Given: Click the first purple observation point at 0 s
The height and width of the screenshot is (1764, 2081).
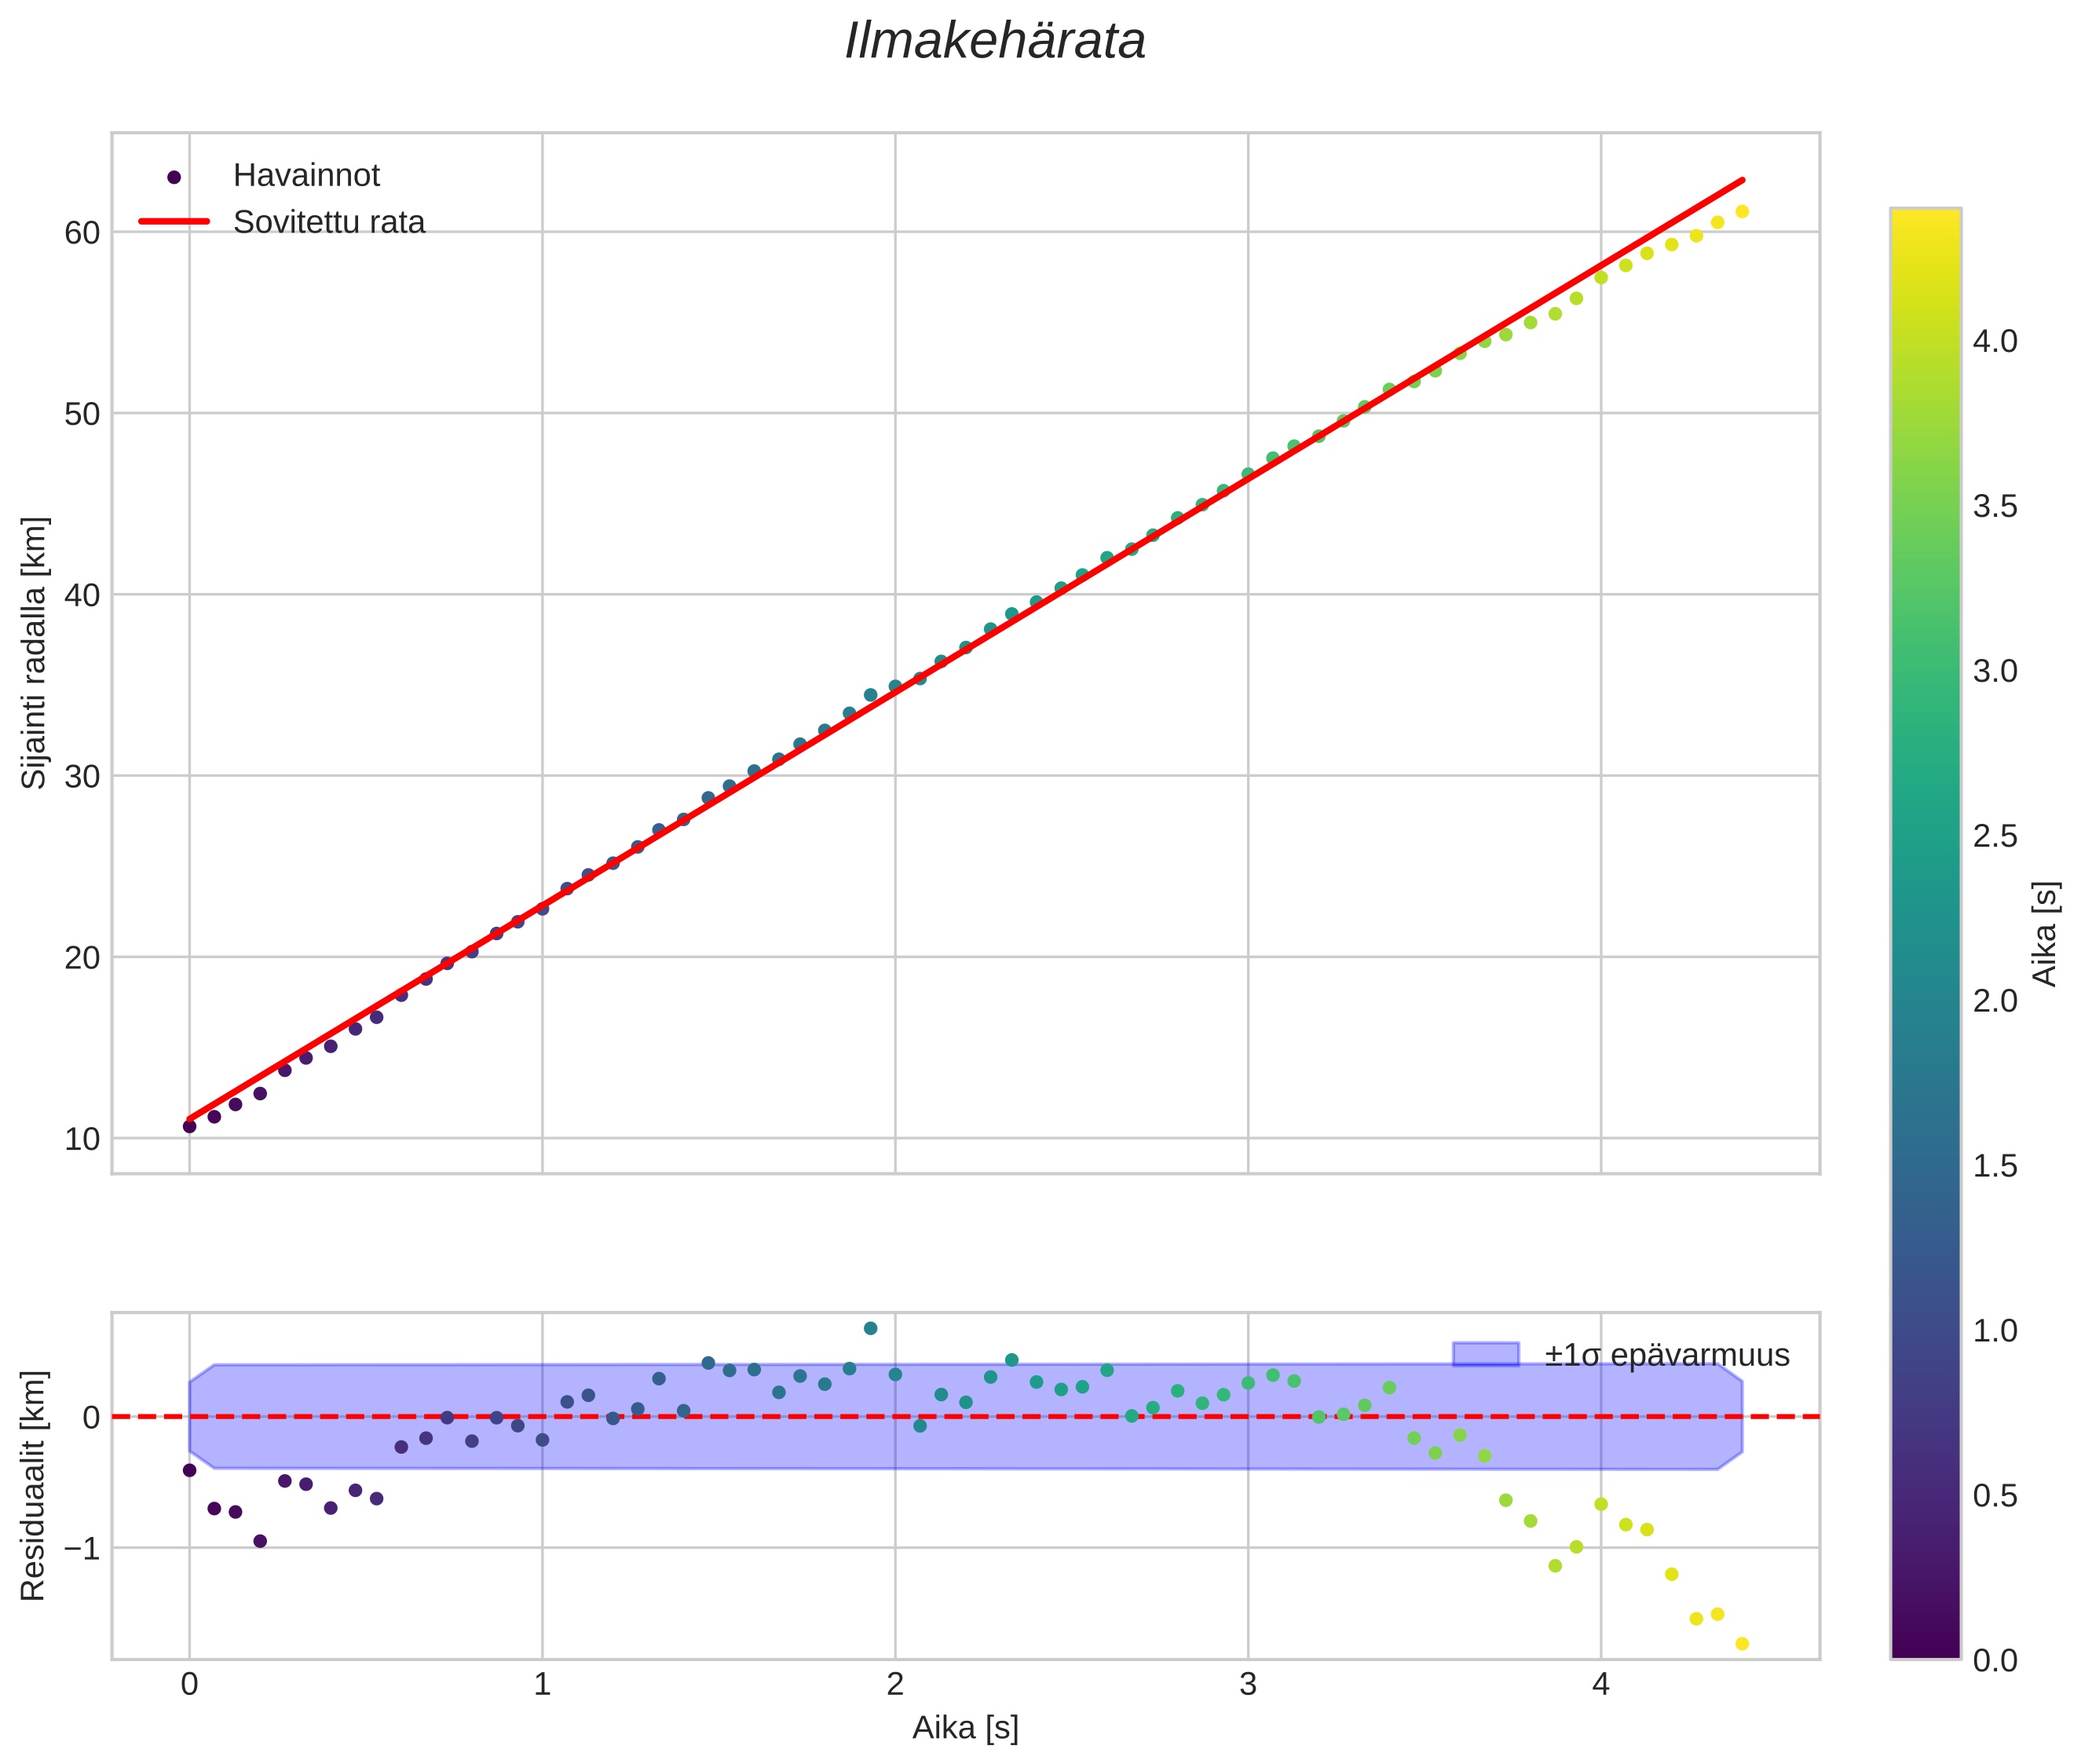Looking at the screenshot, I should (x=189, y=1126).
